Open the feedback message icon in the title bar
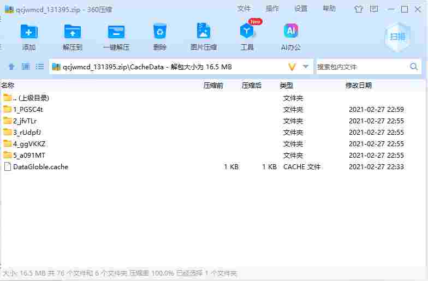 [374, 9]
